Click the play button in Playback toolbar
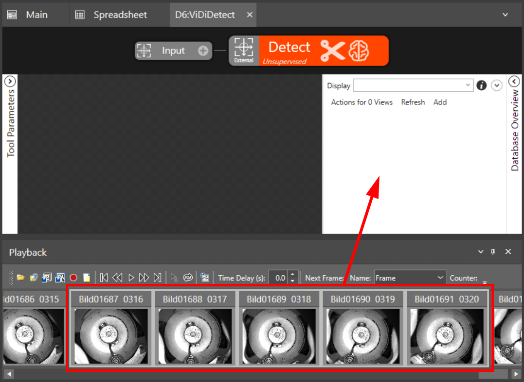This screenshot has height=382, width=524. pos(131,278)
